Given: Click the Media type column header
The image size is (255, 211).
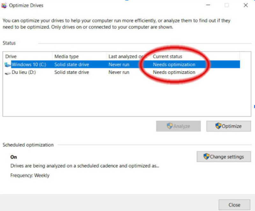Looking at the screenshot, I should [79, 56].
